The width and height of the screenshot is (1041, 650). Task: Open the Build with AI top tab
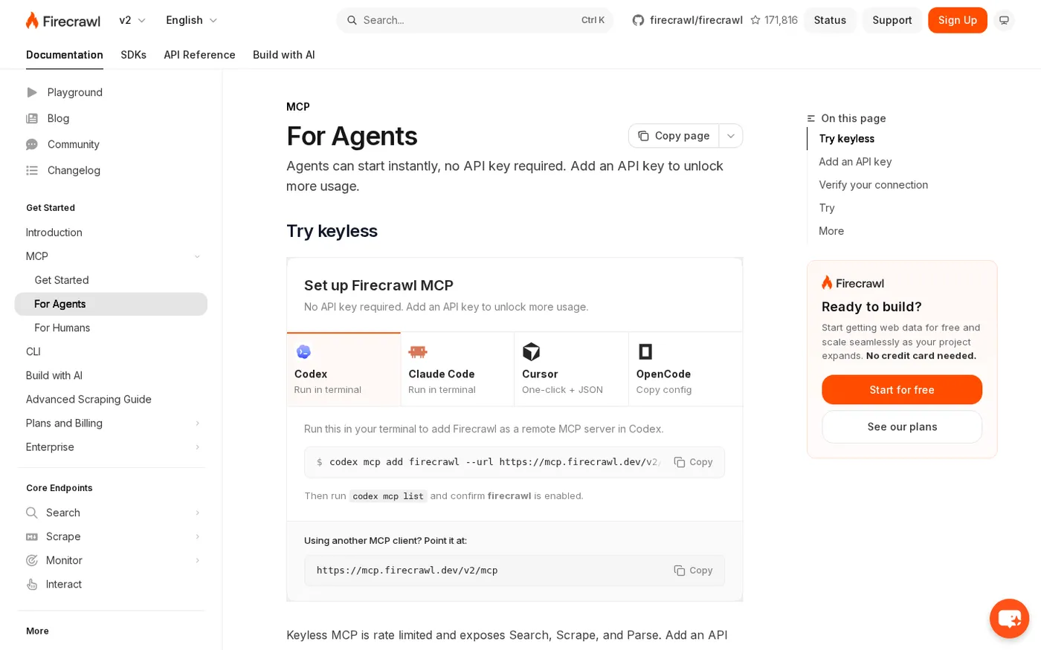coord(284,55)
